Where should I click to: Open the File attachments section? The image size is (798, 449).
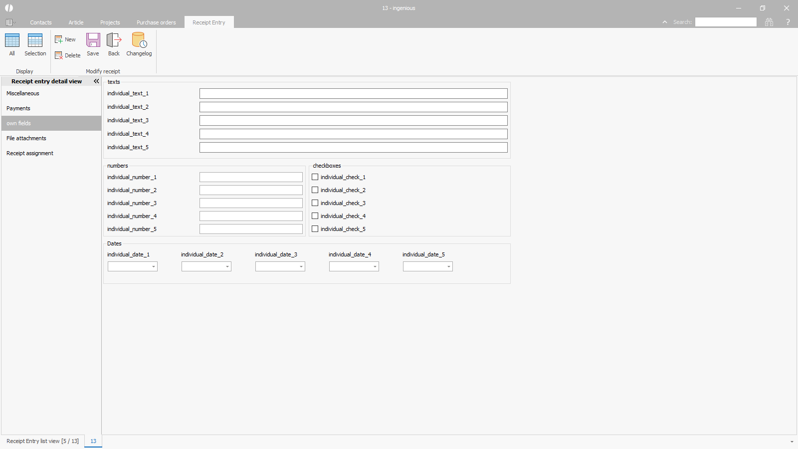26,138
